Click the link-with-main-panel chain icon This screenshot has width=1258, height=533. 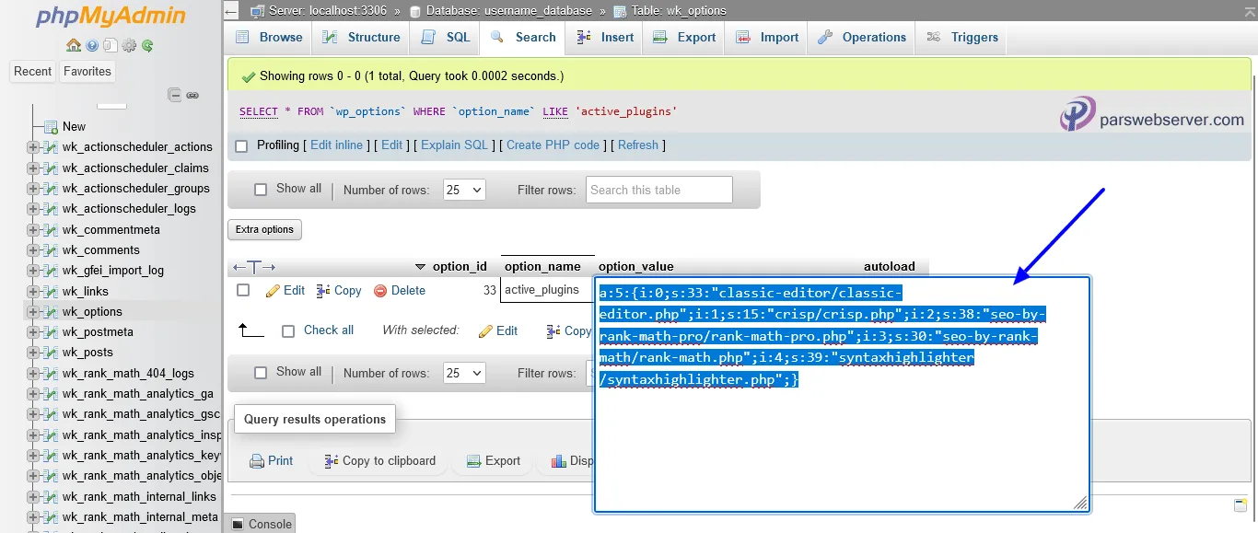click(x=192, y=95)
